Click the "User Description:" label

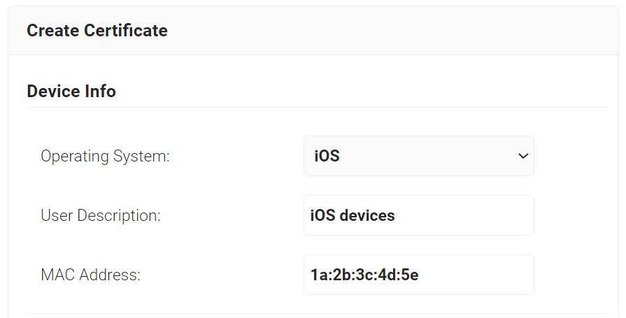point(101,215)
